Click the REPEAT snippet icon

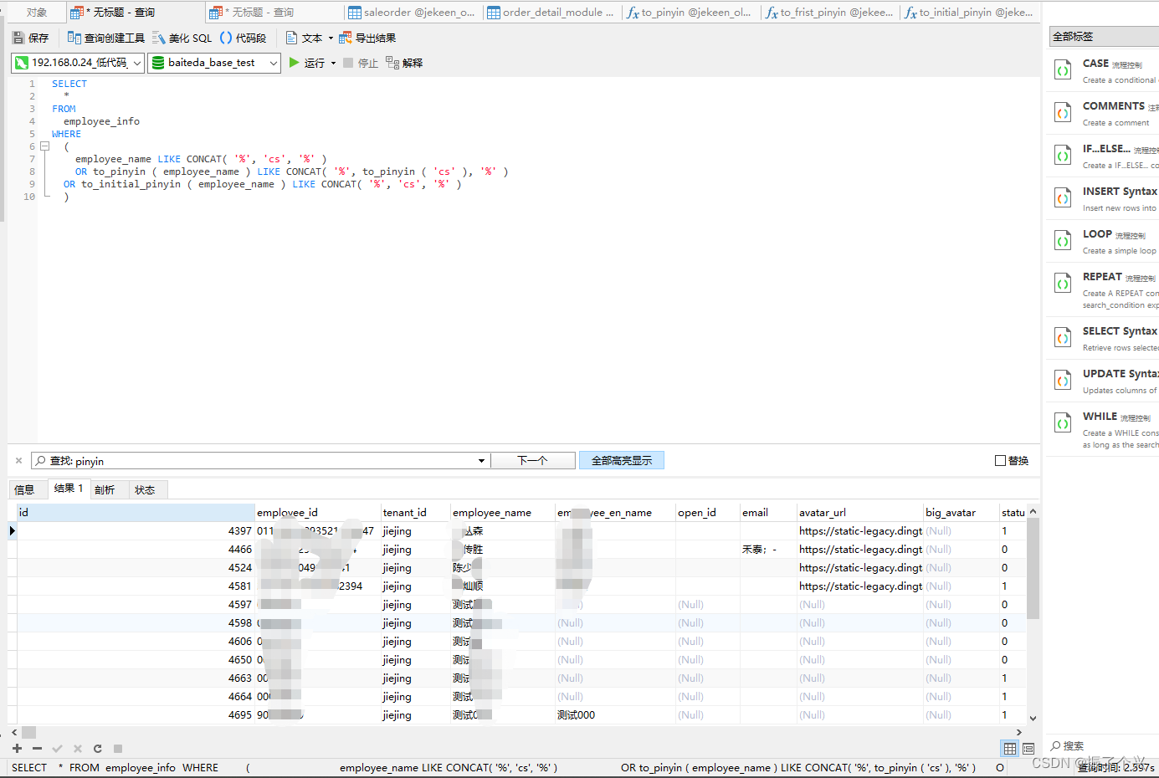tap(1063, 284)
